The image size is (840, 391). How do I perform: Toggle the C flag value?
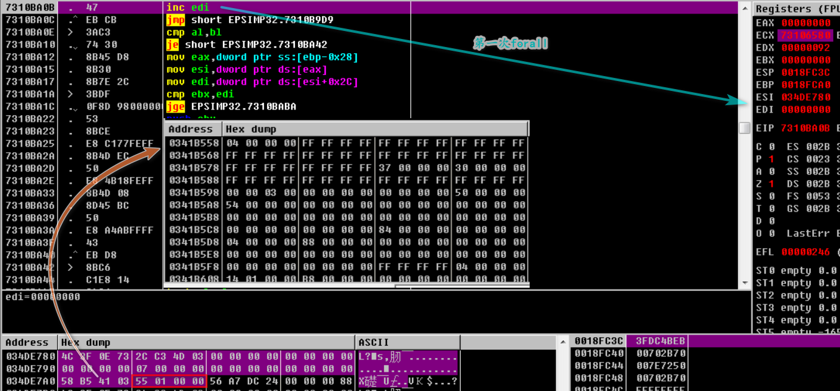(x=771, y=147)
